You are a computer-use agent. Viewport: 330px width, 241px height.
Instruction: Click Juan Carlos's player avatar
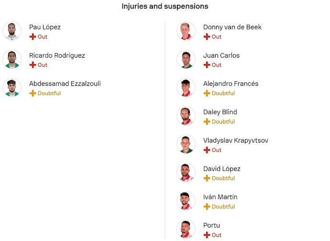pyautogui.click(x=186, y=59)
